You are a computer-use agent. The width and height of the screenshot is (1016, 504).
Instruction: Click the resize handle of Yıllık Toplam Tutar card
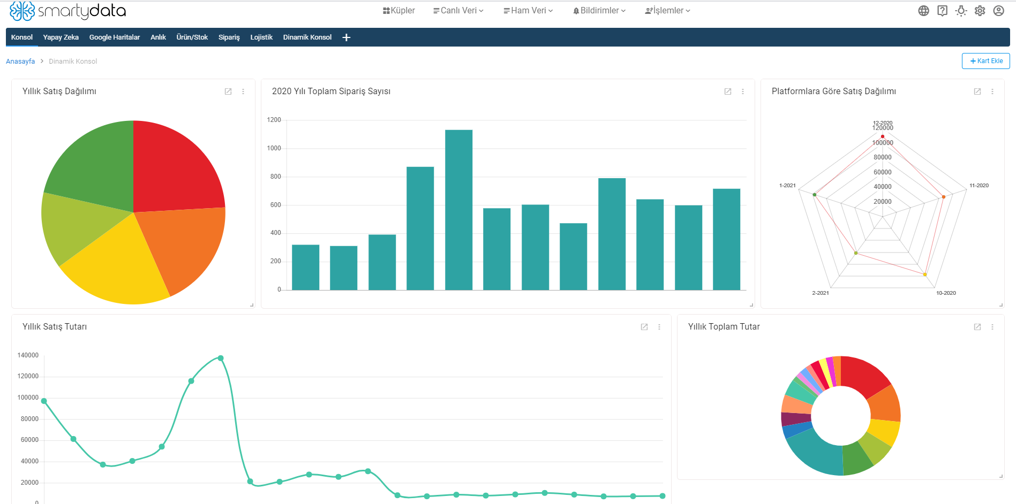(x=1001, y=476)
